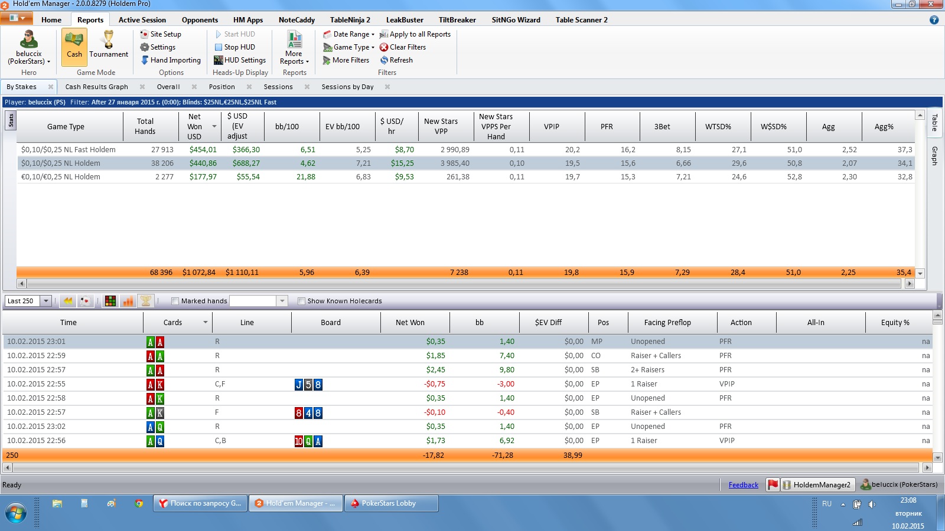Switch to Tournament game mode

pos(109,45)
